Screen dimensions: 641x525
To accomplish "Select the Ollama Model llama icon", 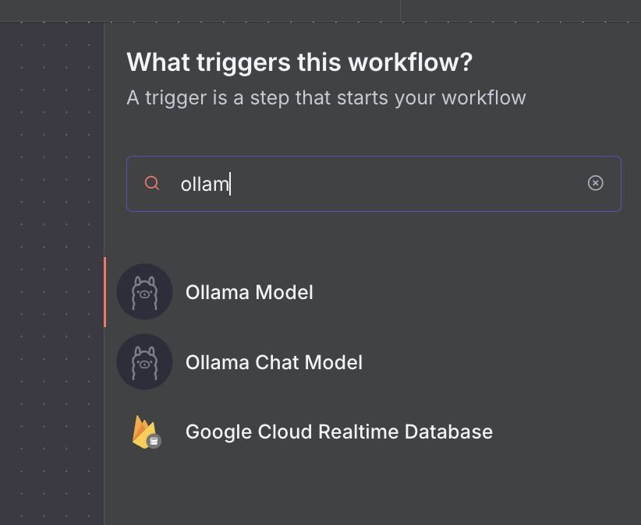I will click(x=144, y=291).
